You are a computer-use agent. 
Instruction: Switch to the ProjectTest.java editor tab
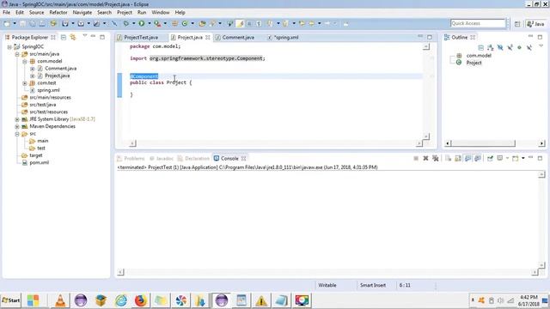point(141,37)
